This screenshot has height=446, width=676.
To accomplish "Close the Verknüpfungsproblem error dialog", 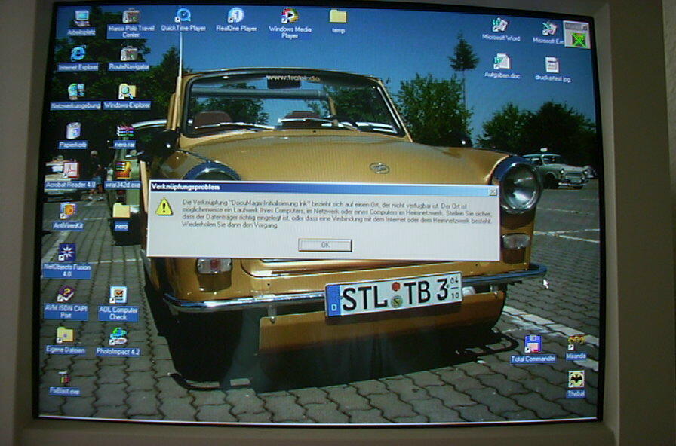I will coord(493,192).
